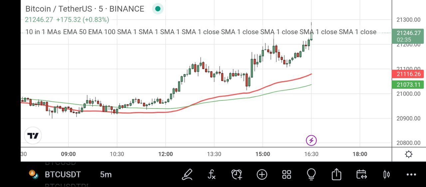Select the red 21116.26 EMA price label
Screen dimensions: 426x187
(x=408, y=74)
